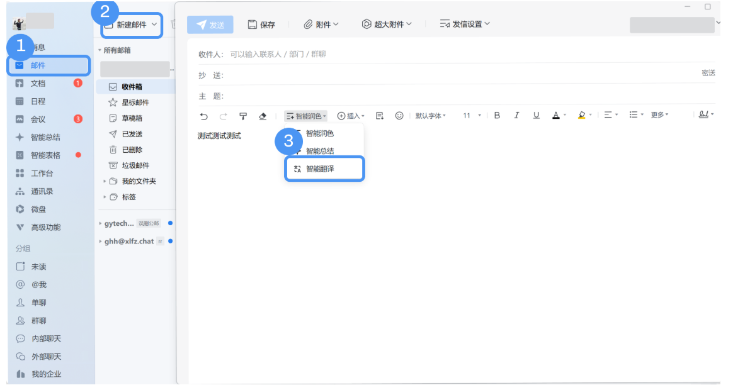The width and height of the screenshot is (733, 390).
Task: Click the 发送 send button
Action: click(210, 24)
